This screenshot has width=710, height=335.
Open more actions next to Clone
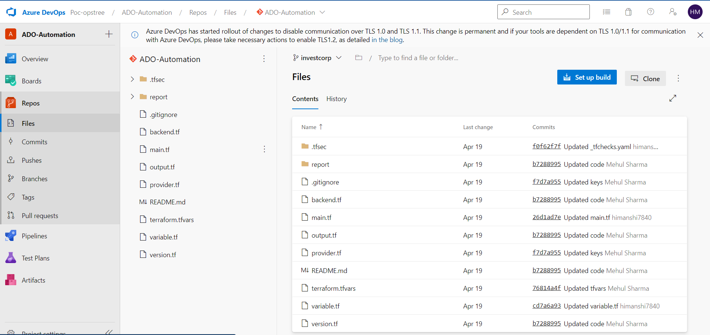click(x=678, y=78)
